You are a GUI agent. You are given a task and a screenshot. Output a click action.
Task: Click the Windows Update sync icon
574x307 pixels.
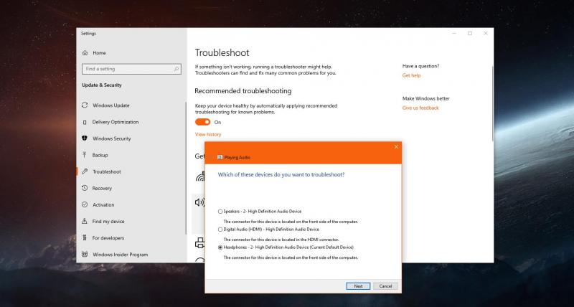click(85, 105)
